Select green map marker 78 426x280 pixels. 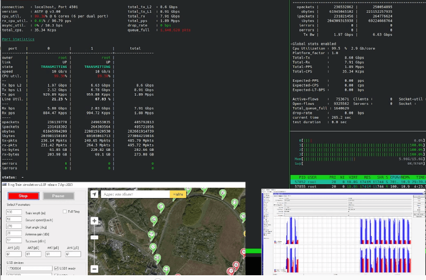(x=243, y=217)
